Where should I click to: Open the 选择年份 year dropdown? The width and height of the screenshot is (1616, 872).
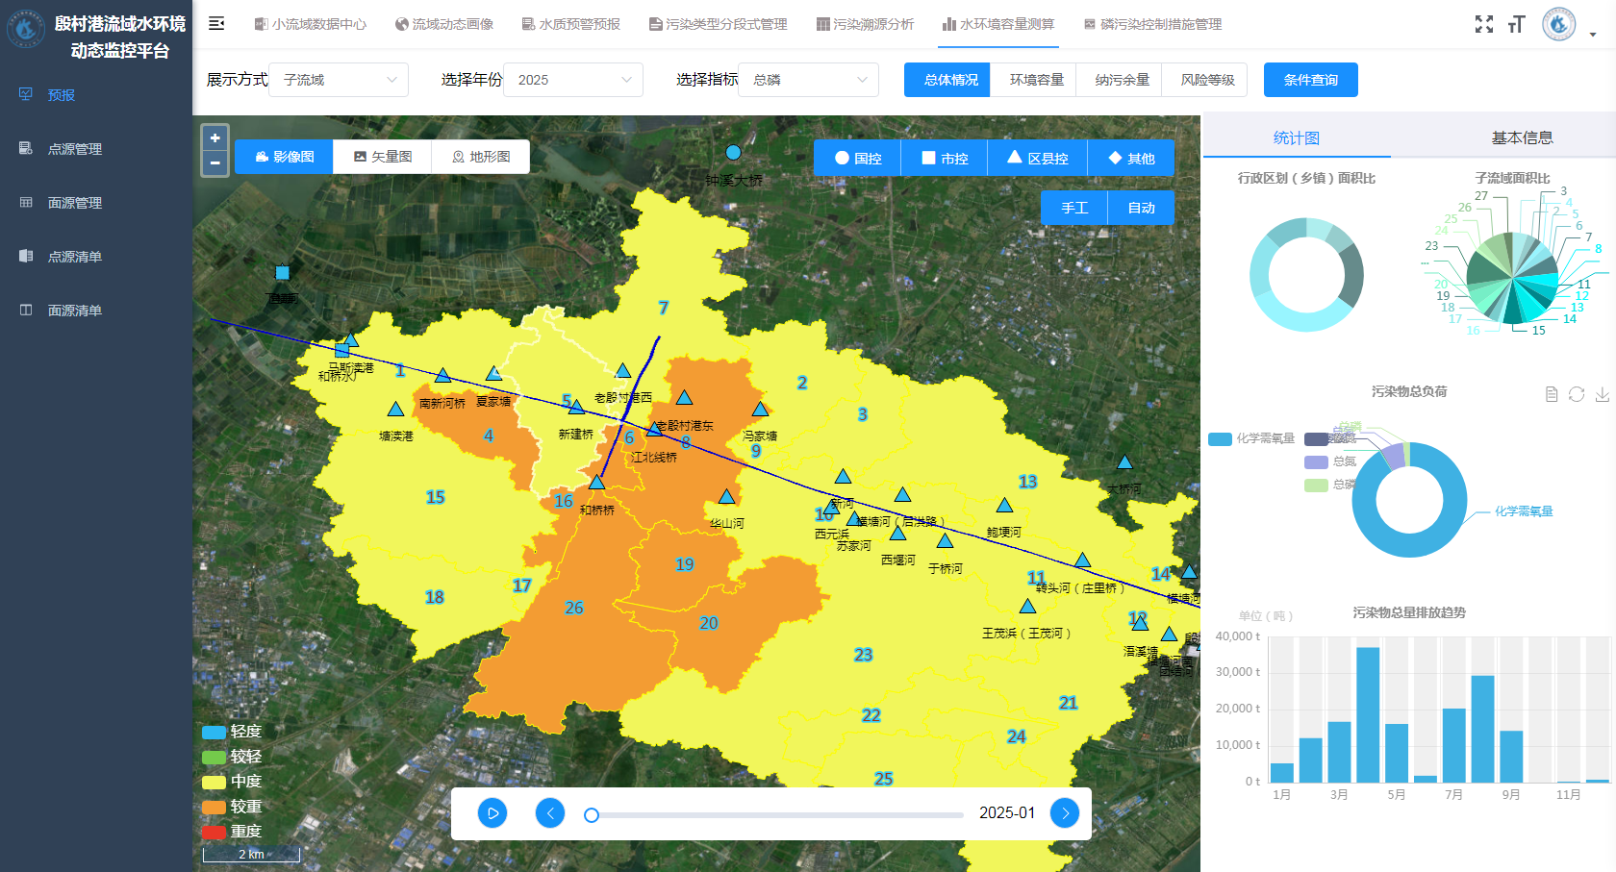pos(573,80)
